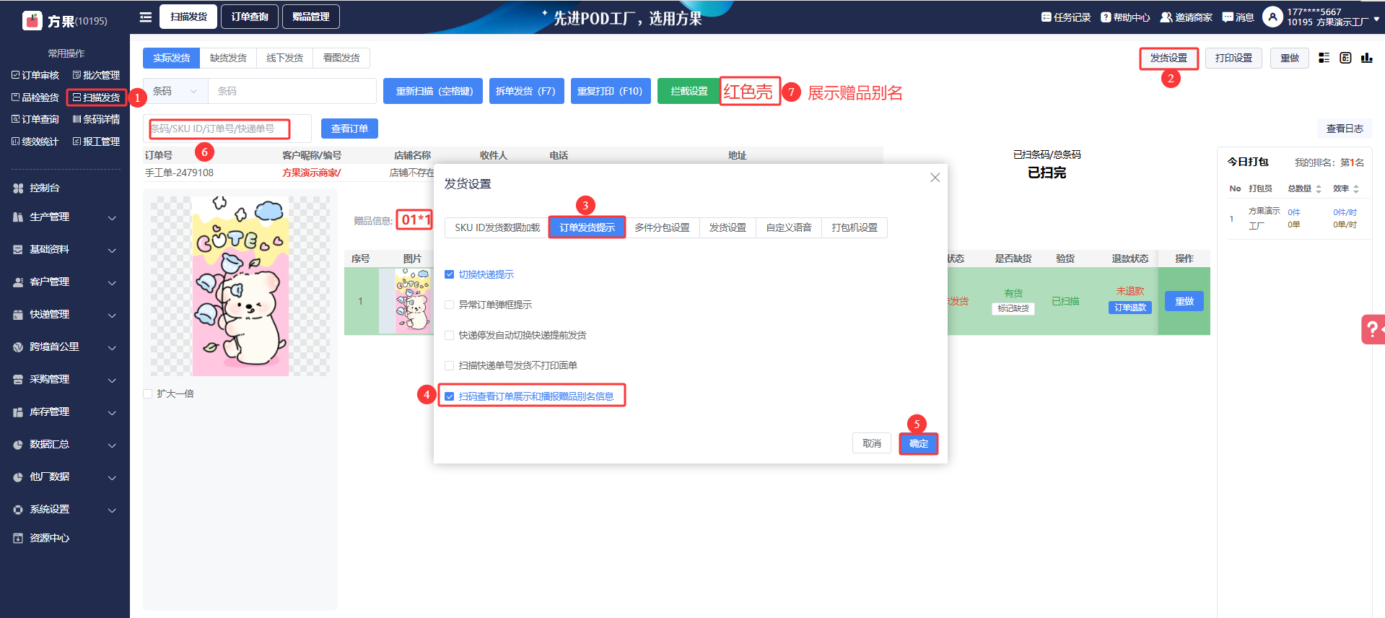Open the 条码 type dropdown
The width and height of the screenshot is (1385, 618).
[175, 91]
